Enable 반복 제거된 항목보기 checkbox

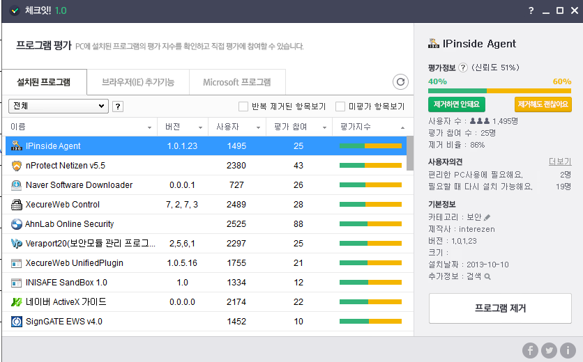click(243, 107)
